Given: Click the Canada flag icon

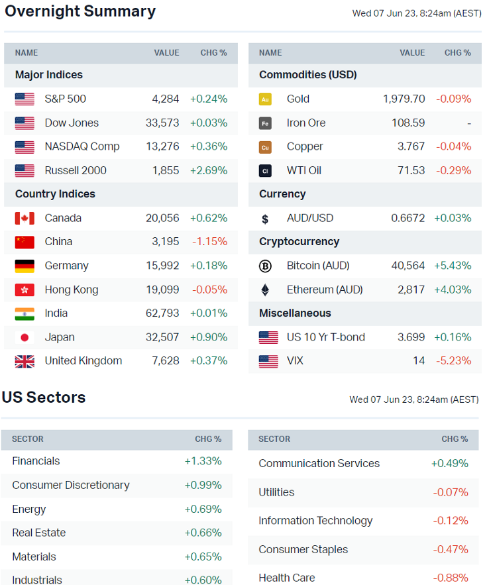Looking at the screenshot, I should coord(25,219).
